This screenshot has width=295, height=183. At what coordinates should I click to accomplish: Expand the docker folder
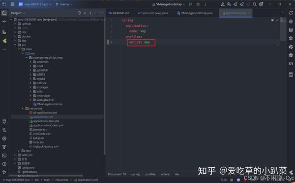pyautogui.click(x=15, y=36)
